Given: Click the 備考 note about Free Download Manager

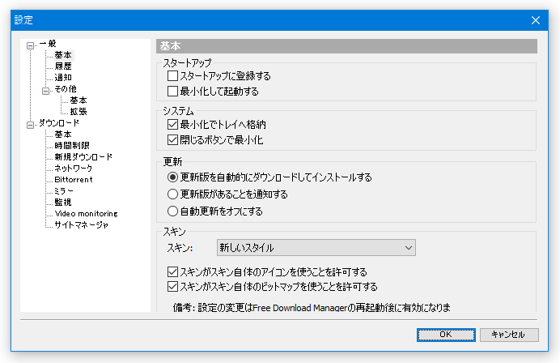Looking at the screenshot, I should [312, 308].
